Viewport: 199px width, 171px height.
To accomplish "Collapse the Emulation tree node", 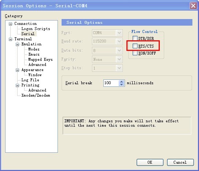I will (17, 44).
